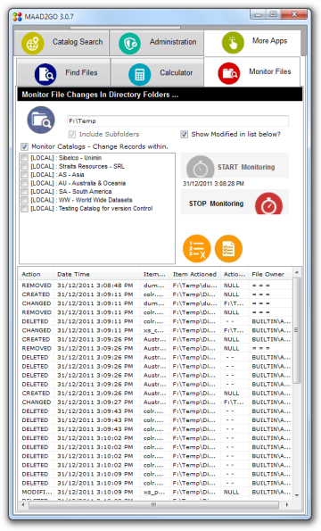
Task: Click the More Apps hand icon
Action: (x=233, y=43)
